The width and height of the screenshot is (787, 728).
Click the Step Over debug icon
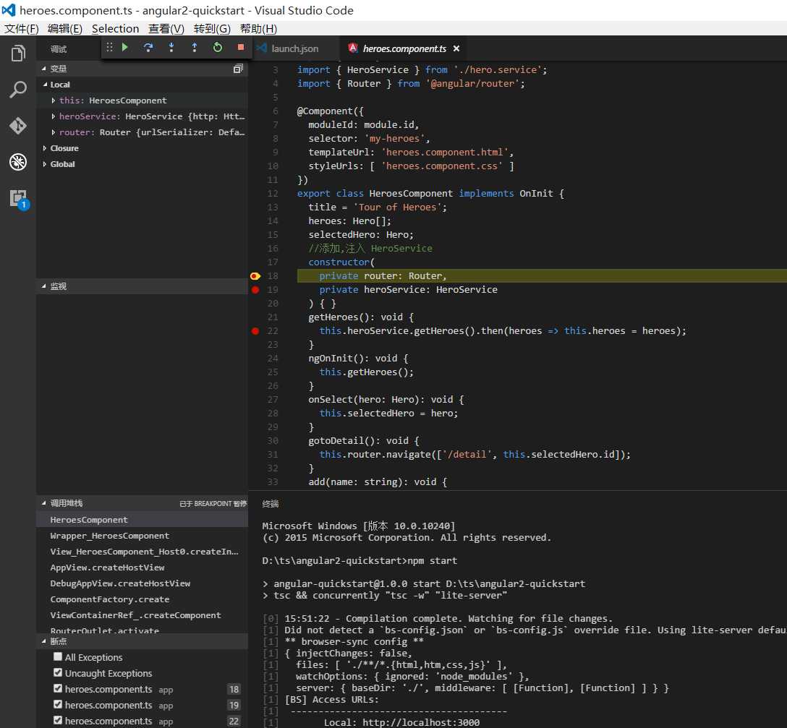pos(148,47)
